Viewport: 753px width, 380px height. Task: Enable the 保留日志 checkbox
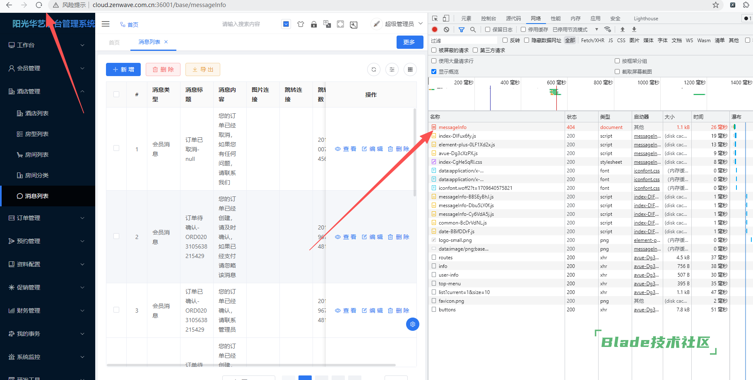[x=488, y=29]
